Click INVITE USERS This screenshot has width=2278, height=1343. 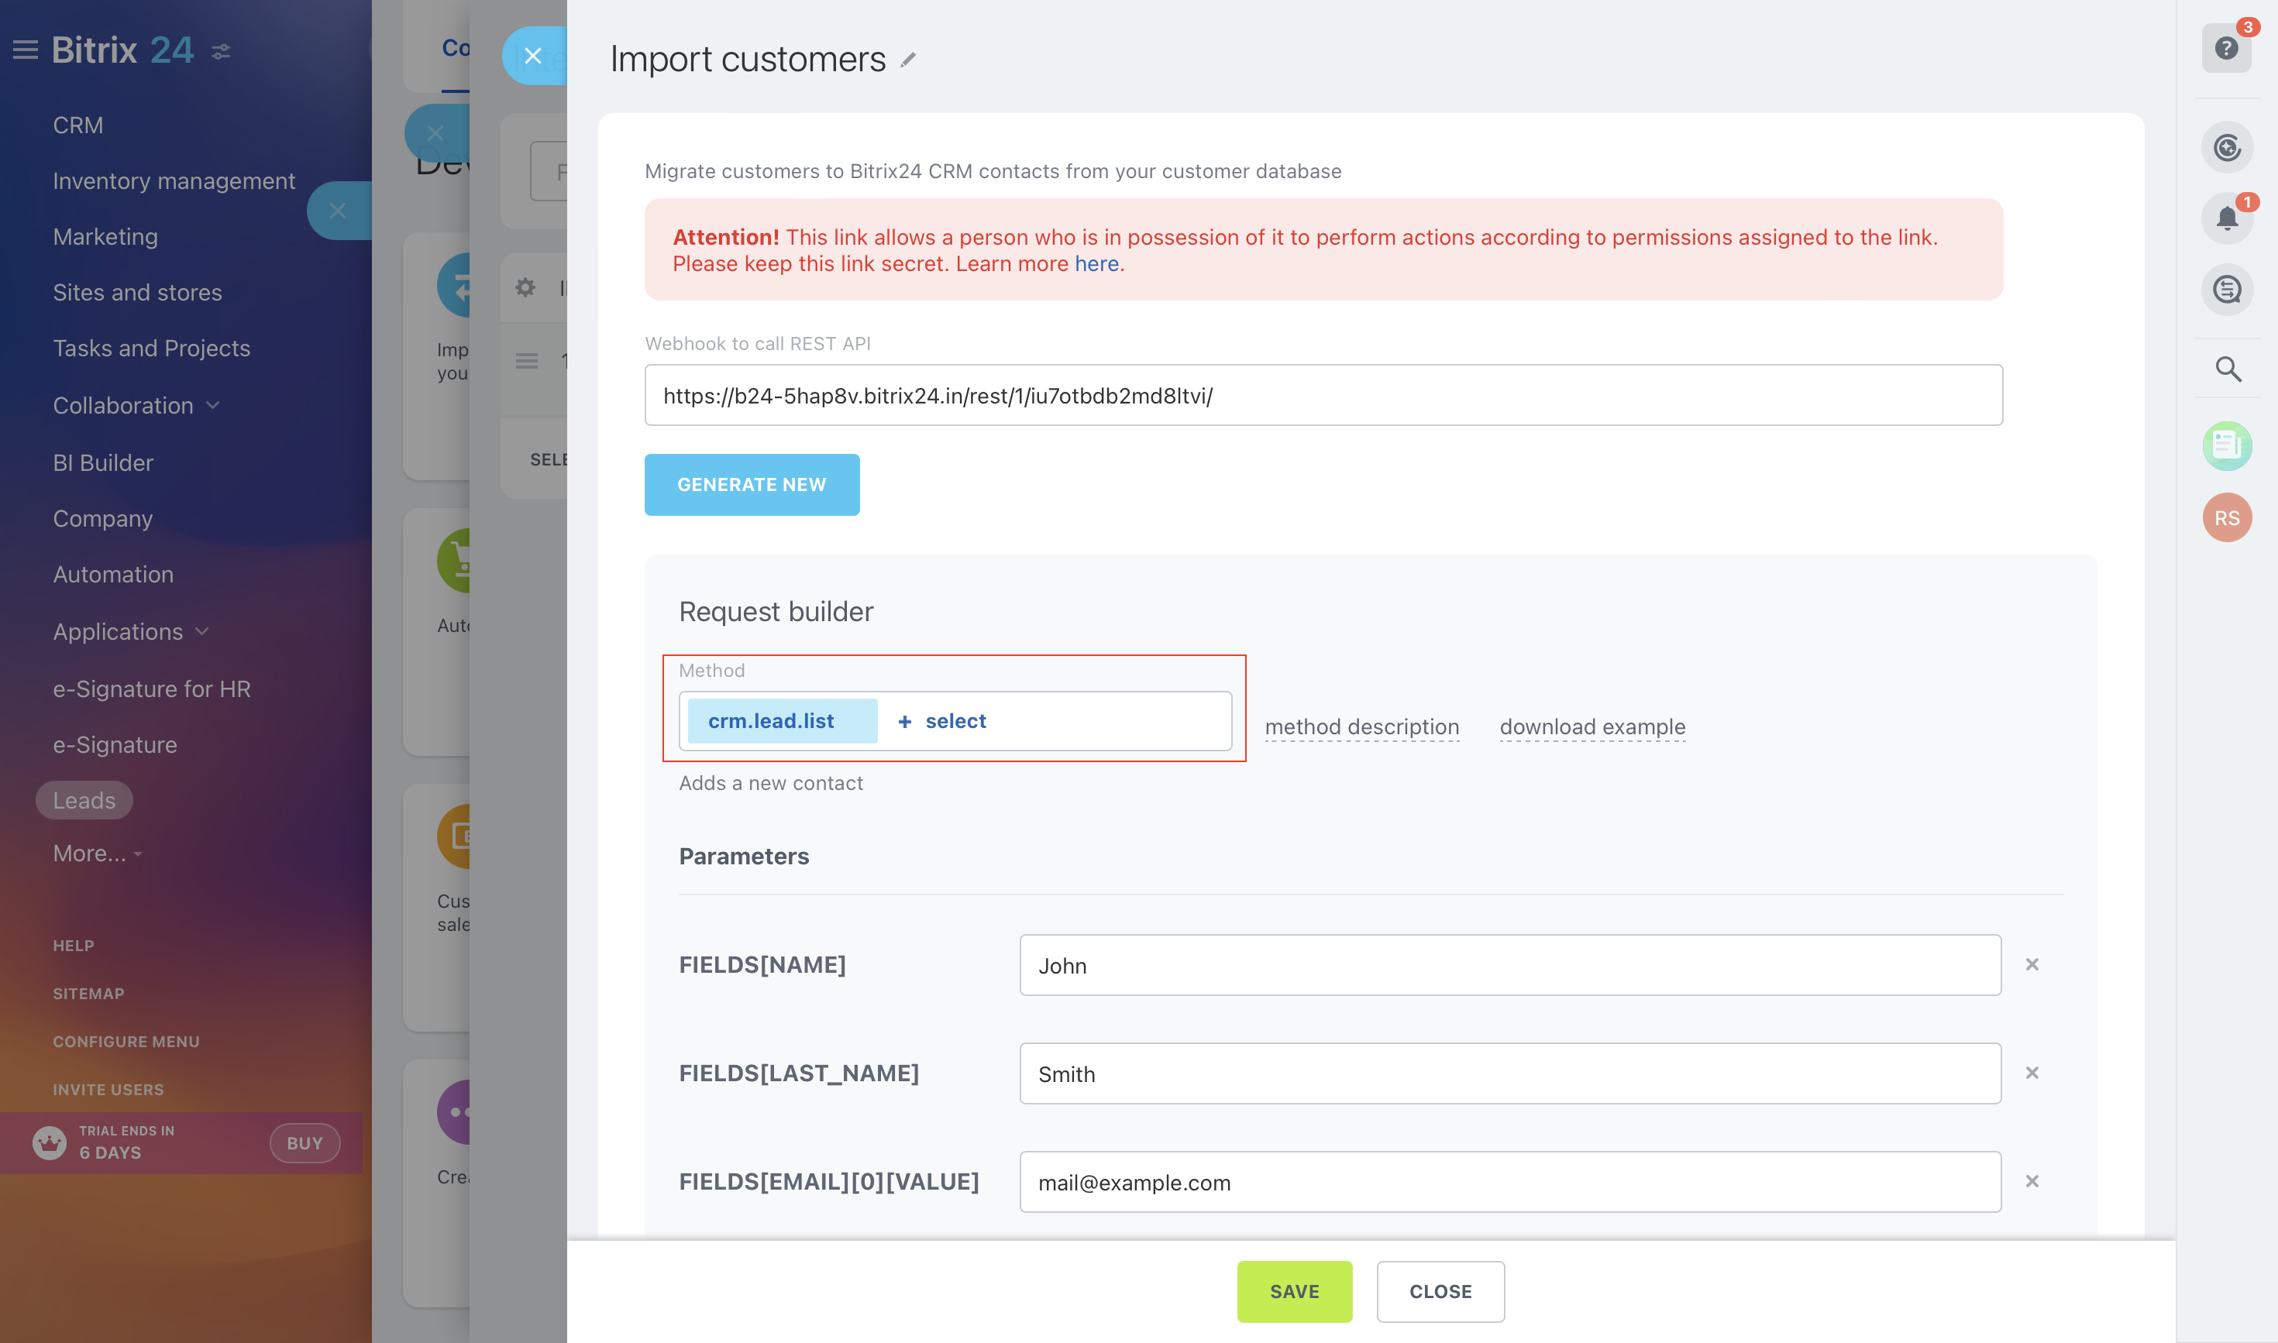(108, 1090)
